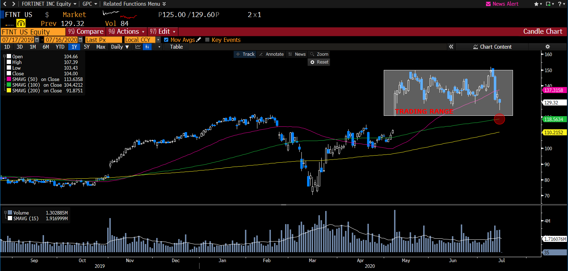Click the Volume series color swatch

pyautogui.click(x=10, y=213)
